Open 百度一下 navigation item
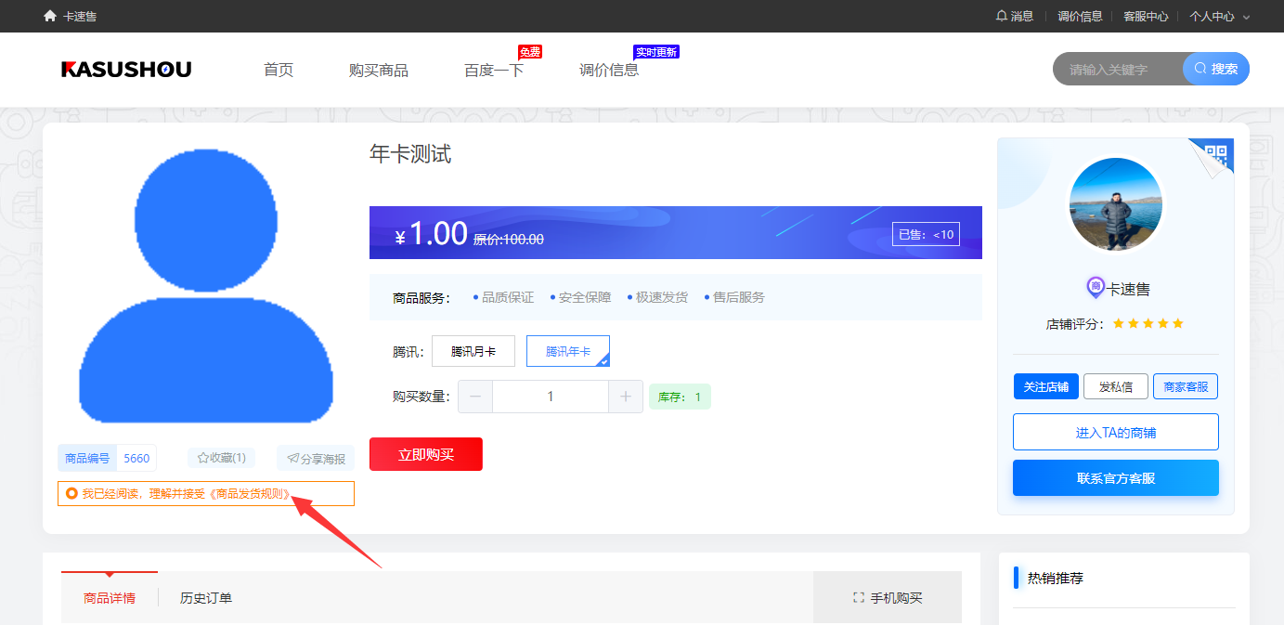Image resolution: width=1284 pixels, height=625 pixels. (x=494, y=70)
